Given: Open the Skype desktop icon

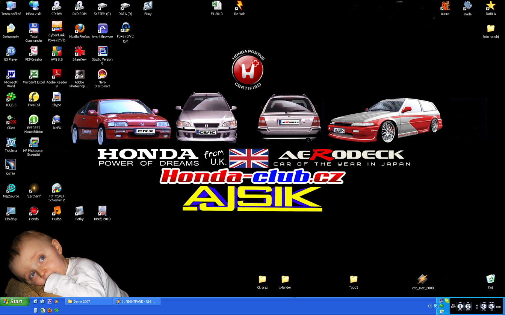Looking at the screenshot, I should [x=57, y=97].
